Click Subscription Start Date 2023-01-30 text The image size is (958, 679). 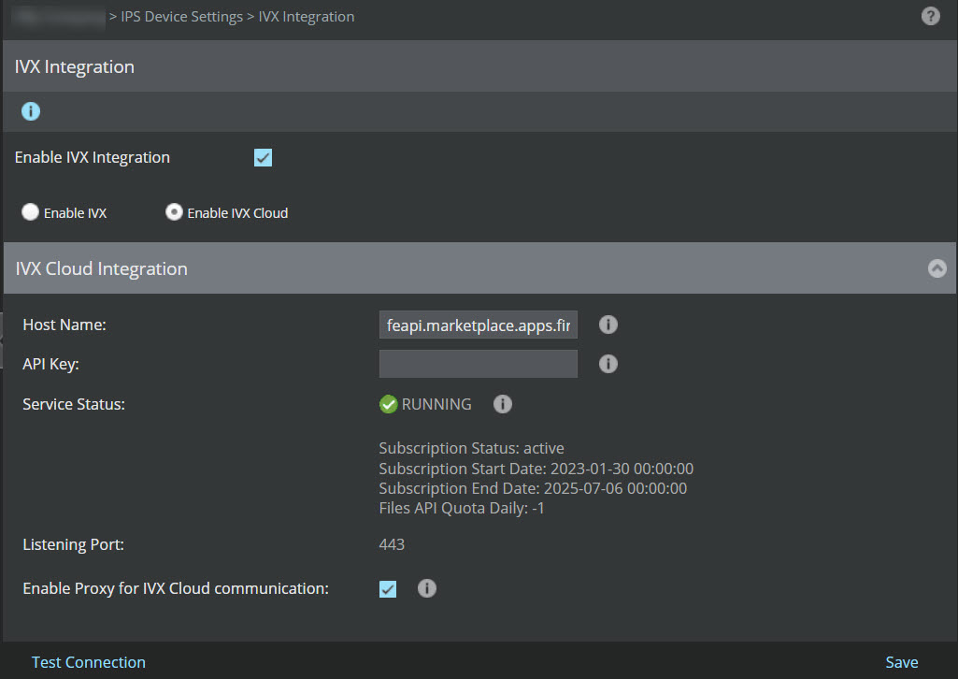536,469
